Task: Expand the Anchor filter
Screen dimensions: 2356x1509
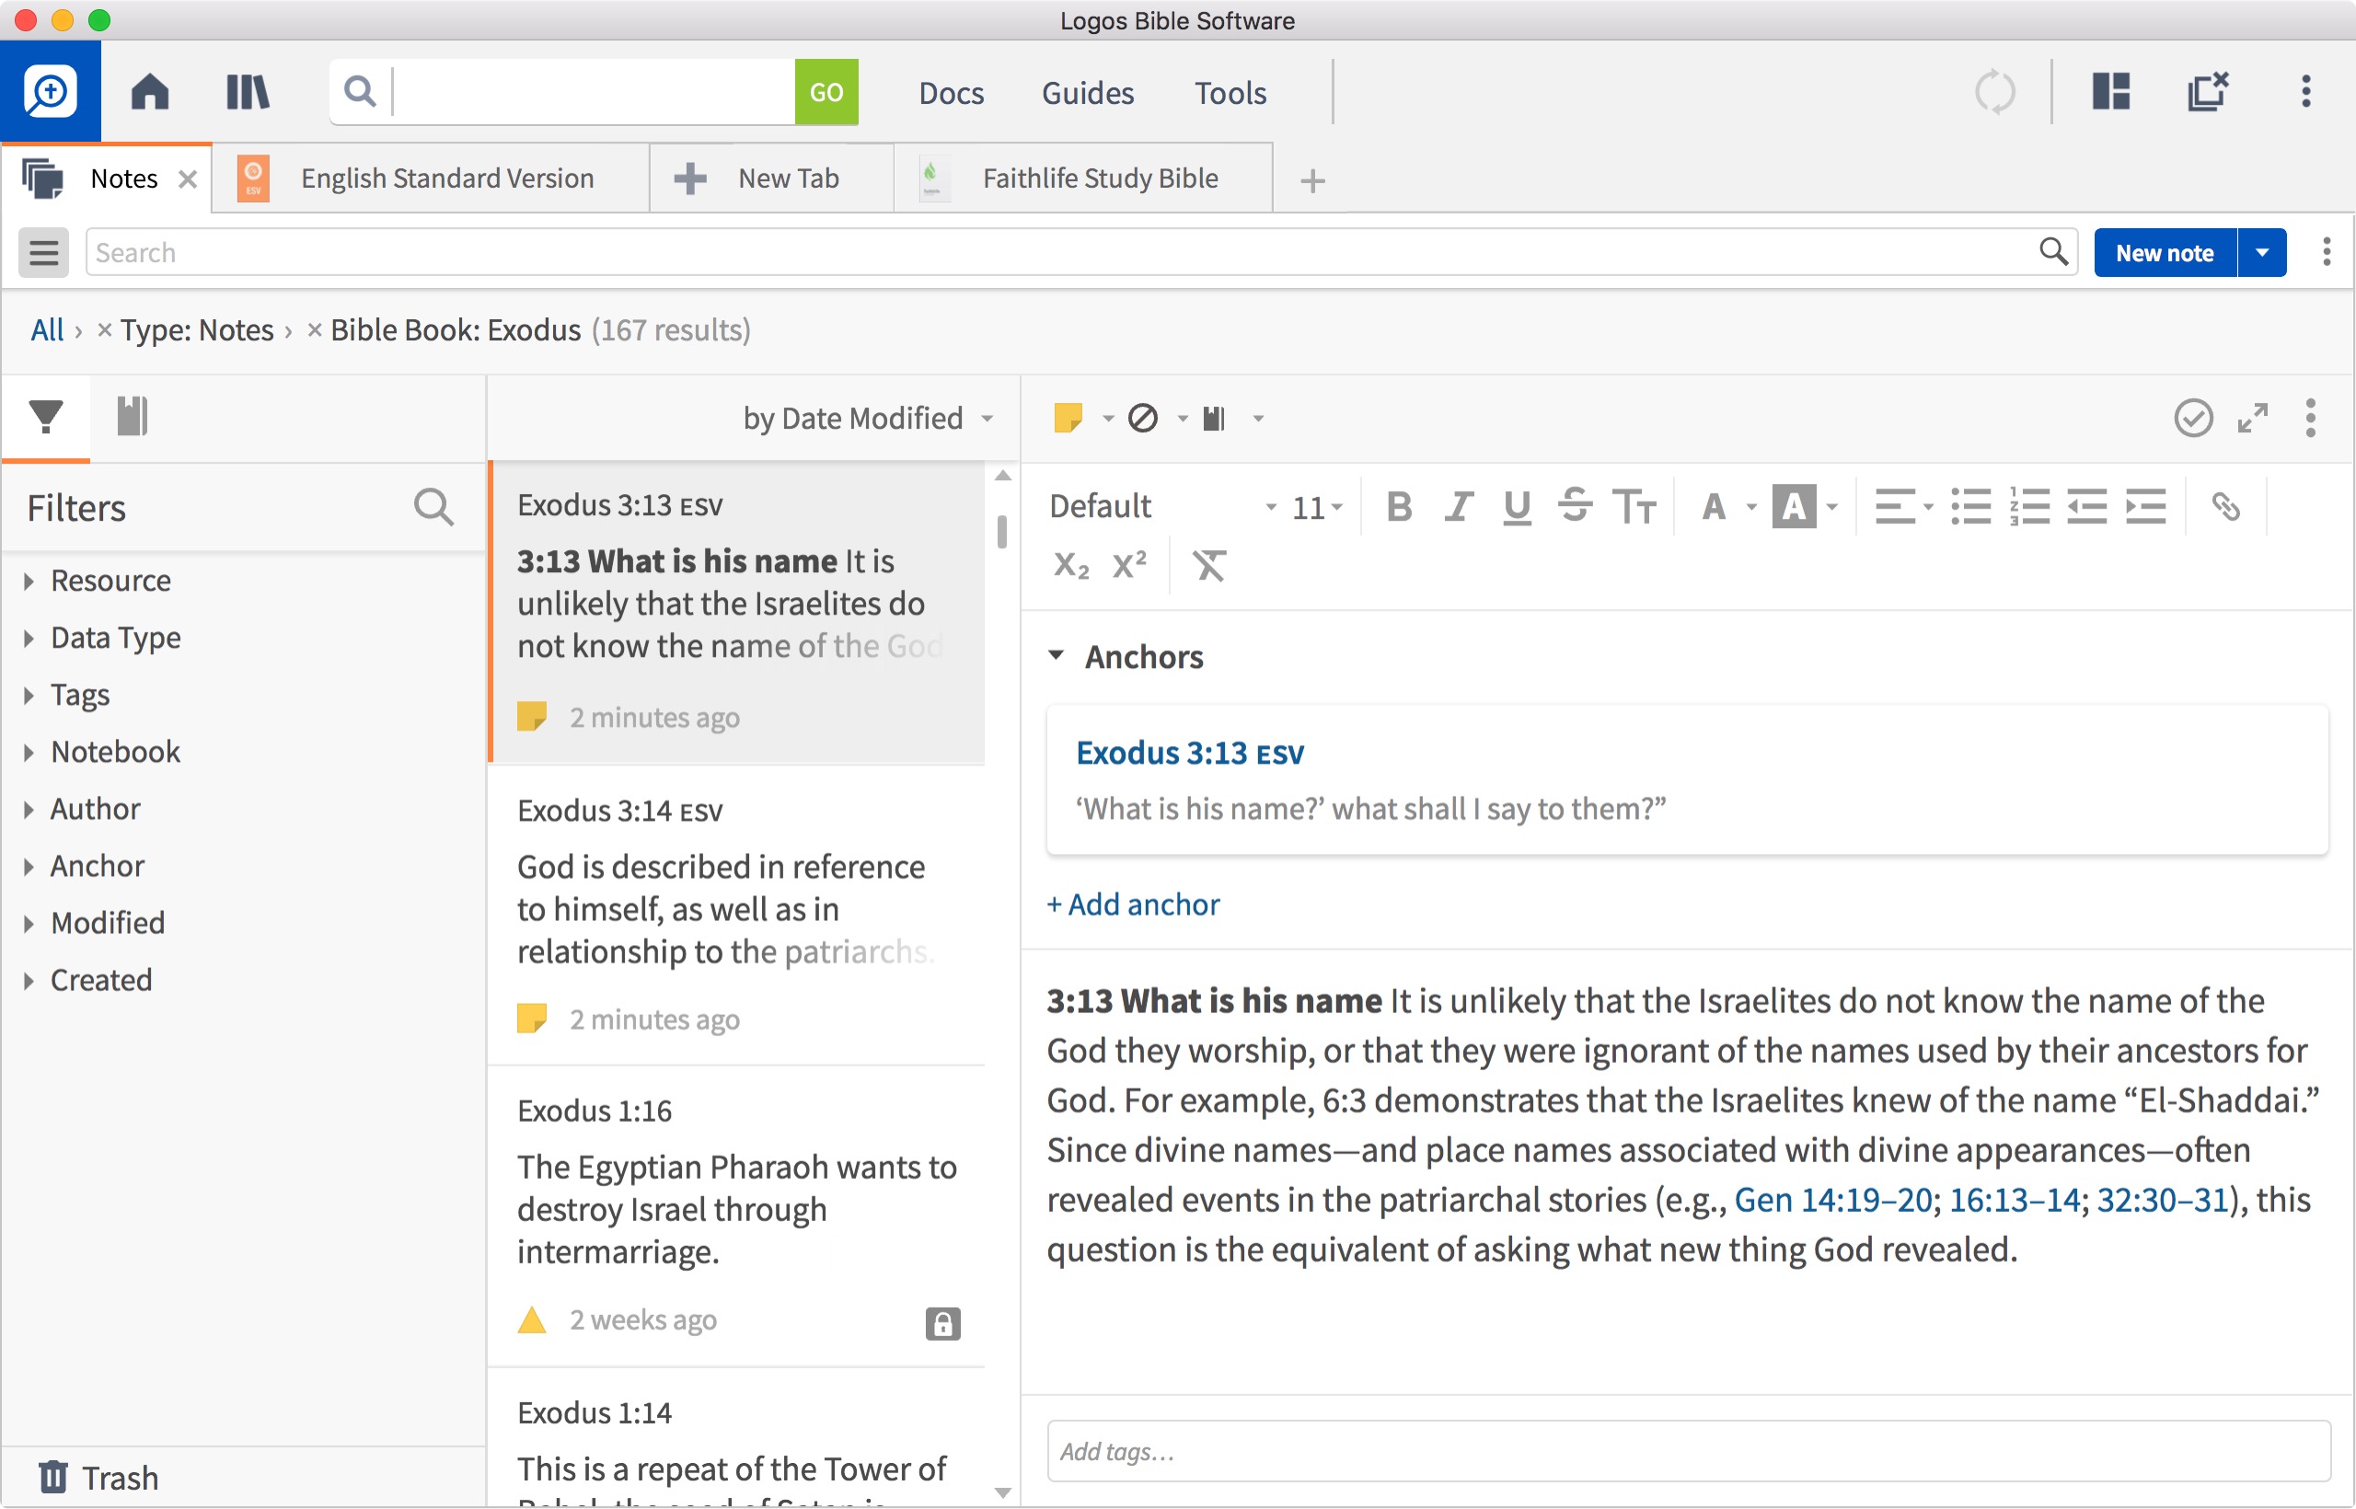Action: [29, 866]
